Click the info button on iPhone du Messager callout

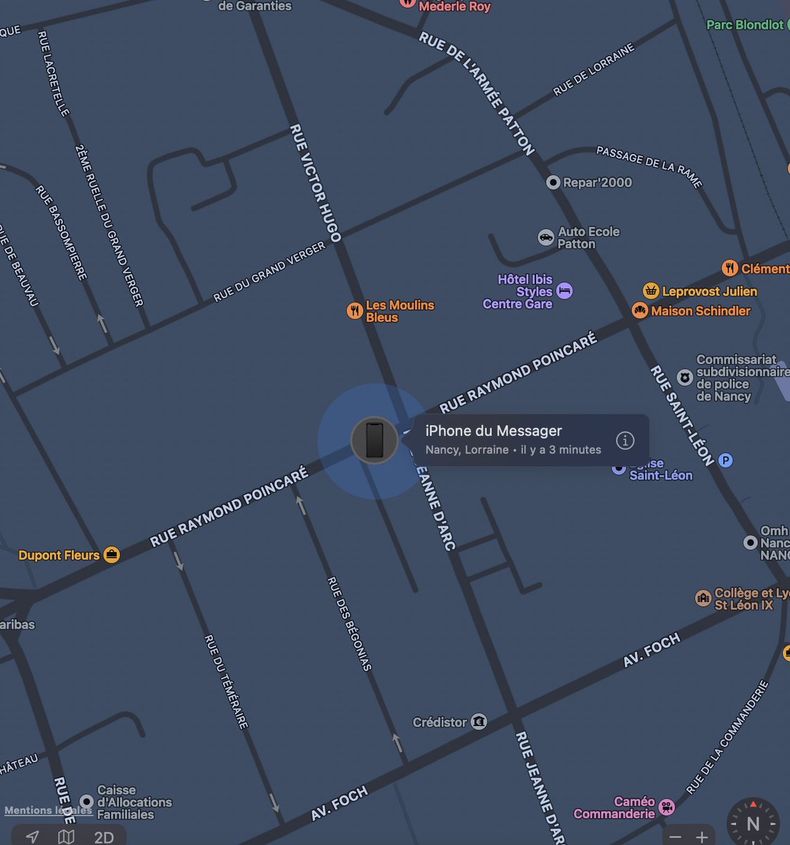tap(625, 440)
